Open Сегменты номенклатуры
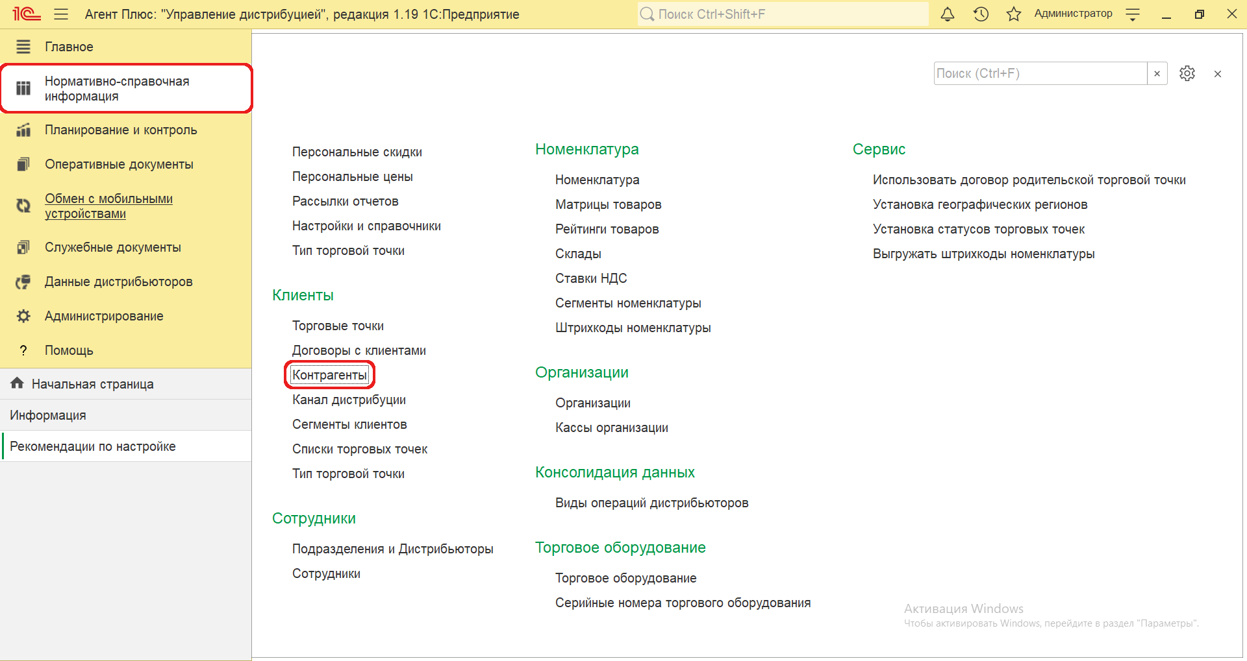Screen dimensions: 1247x661 click(628, 303)
